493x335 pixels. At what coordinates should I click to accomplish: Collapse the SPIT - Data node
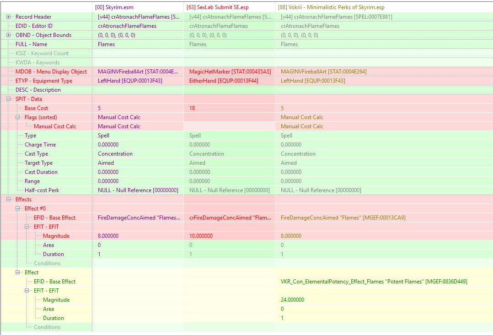(9, 99)
